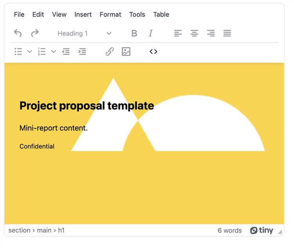Toggle Italic formatting
The width and height of the screenshot is (294, 248).
[x=151, y=33]
